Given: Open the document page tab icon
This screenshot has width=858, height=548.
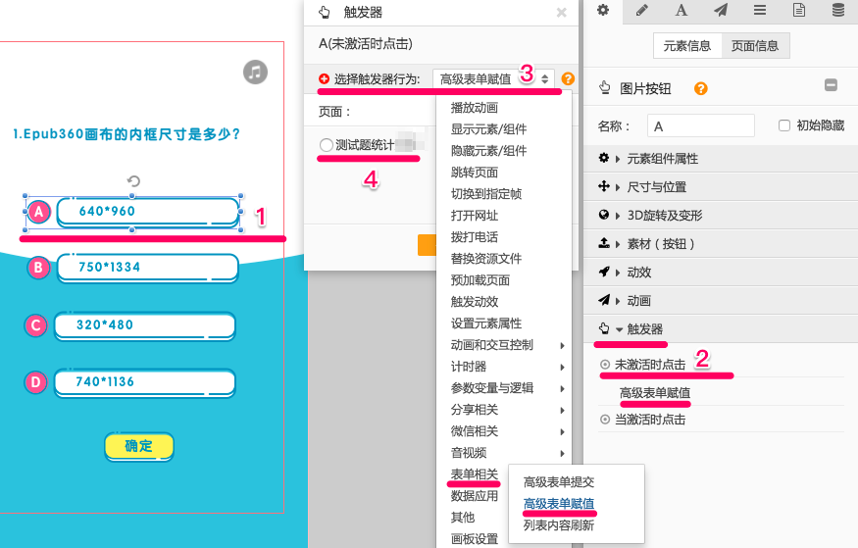Looking at the screenshot, I should tap(798, 11).
